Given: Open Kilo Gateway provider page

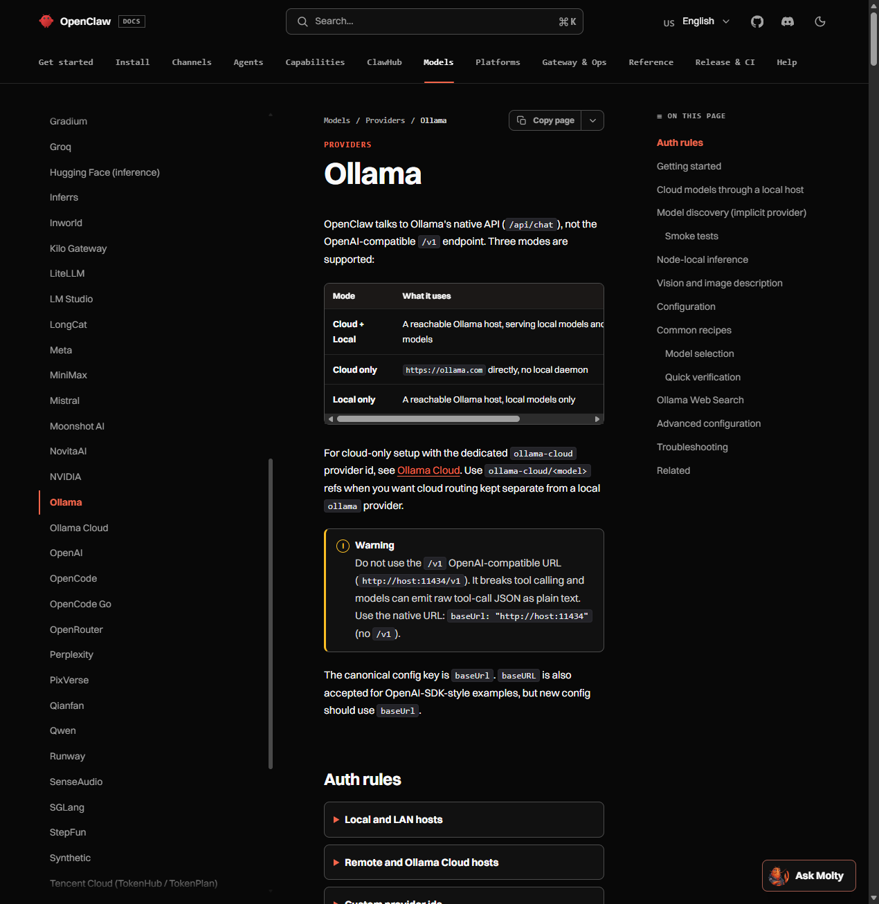Looking at the screenshot, I should 78,248.
